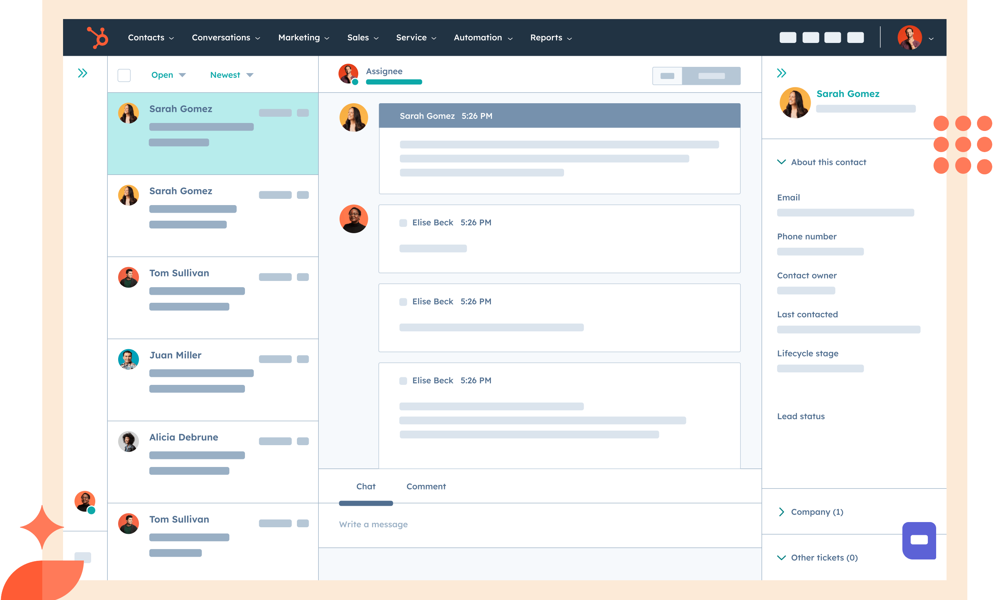
Task: Open the account dropdown arrow by avatar
Action: (x=931, y=39)
